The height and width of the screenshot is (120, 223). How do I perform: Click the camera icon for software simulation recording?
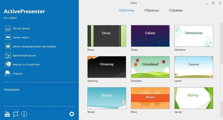[8, 46]
